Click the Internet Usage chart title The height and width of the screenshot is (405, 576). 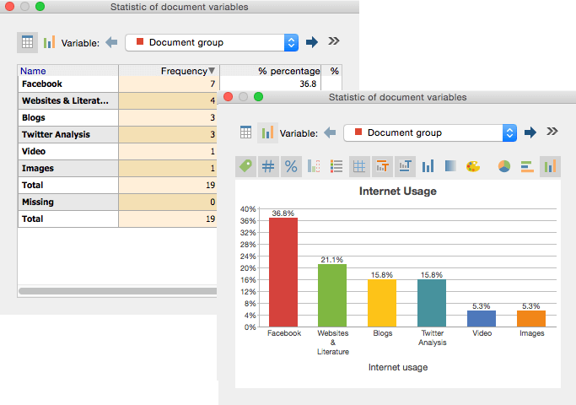(397, 192)
